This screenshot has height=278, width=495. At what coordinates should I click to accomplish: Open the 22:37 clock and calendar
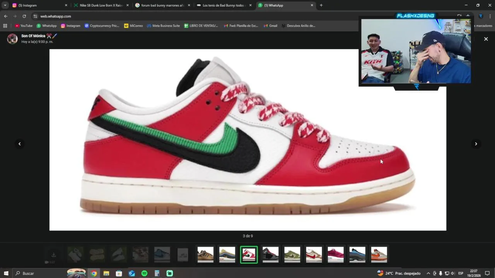474,273
